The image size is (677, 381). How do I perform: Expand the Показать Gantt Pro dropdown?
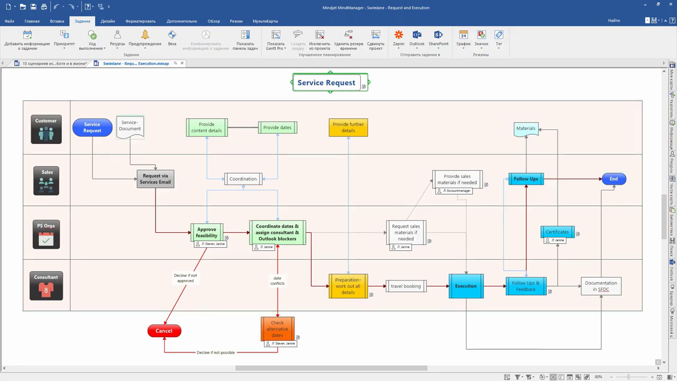pos(285,48)
